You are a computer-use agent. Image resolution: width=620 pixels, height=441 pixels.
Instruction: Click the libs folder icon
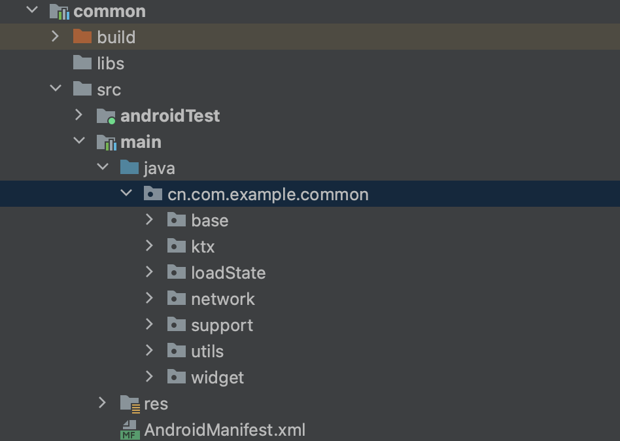point(83,63)
